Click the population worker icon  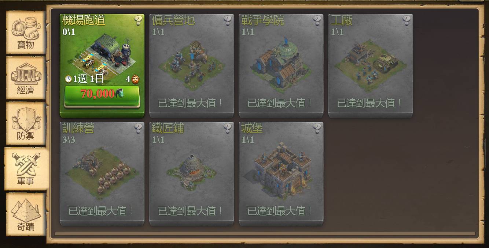[x=136, y=79]
